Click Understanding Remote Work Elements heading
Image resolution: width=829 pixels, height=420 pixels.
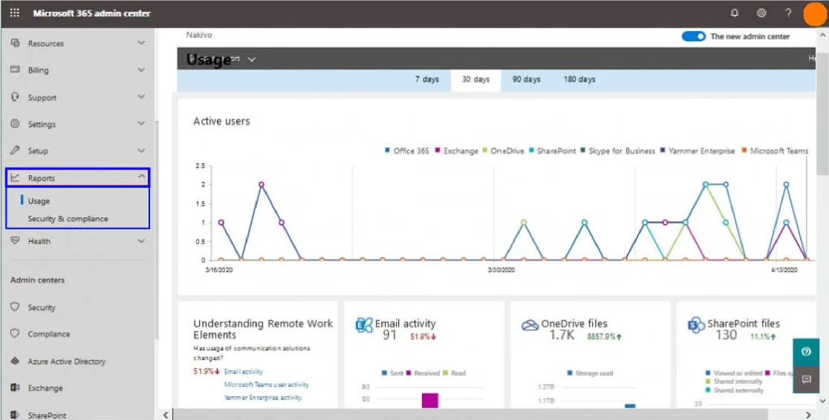coord(263,329)
